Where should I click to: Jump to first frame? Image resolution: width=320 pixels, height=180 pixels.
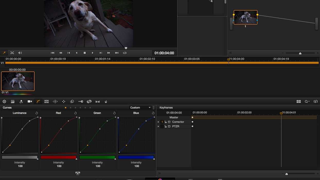[x=52, y=53]
